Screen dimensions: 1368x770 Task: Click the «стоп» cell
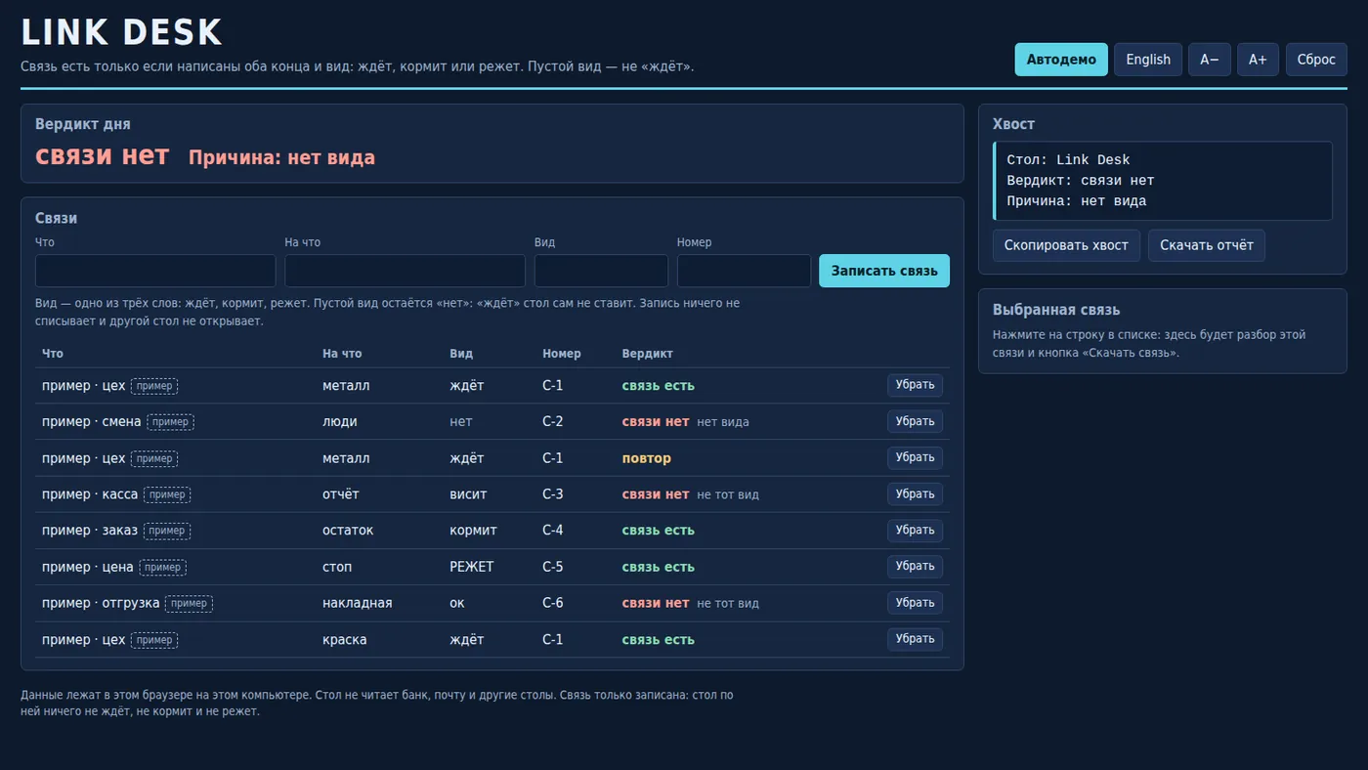coord(337,567)
